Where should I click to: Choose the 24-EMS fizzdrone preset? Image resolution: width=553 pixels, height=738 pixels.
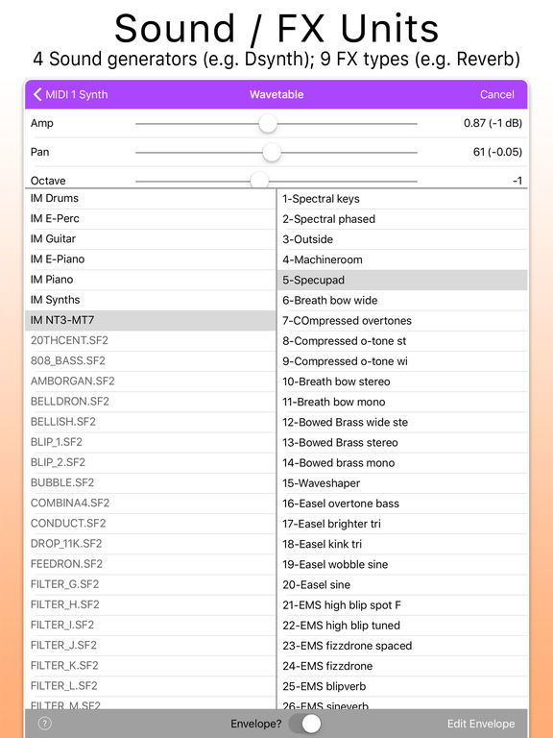pyautogui.click(x=402, y=666)
